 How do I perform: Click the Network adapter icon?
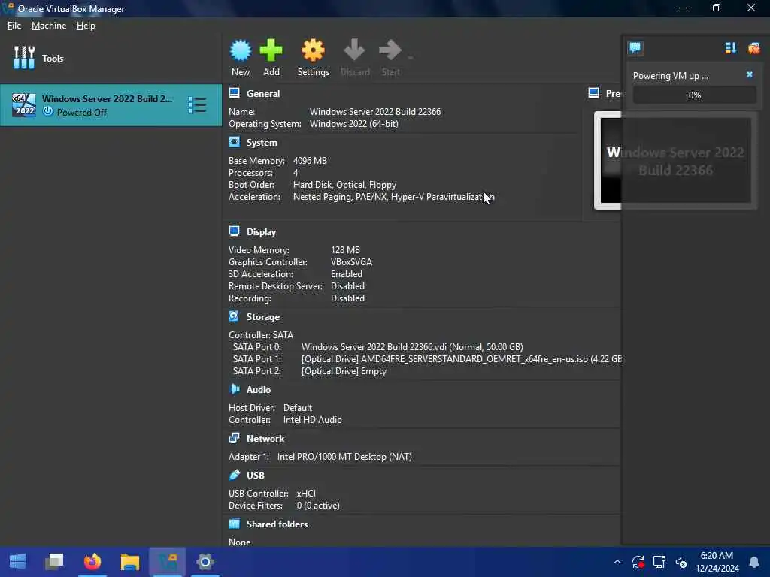(x=235, y=438)
